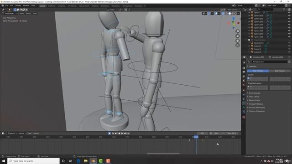Enable the first armature layer
292x164 pixels.
pyautogui.click(x=248, y=78)
